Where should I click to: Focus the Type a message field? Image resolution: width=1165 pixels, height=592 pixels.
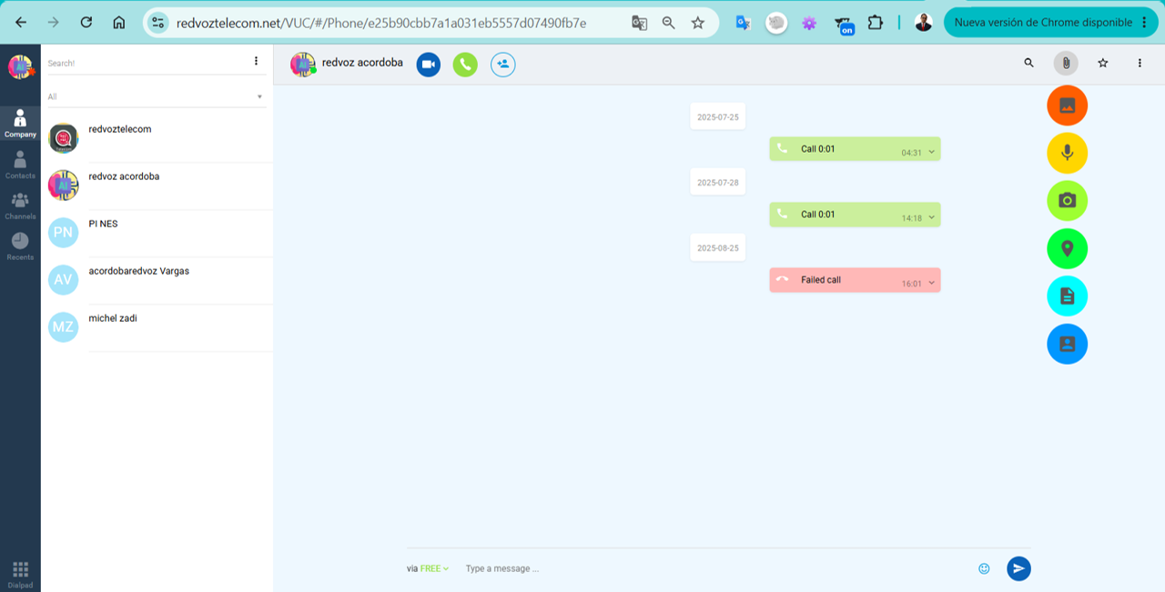tap(714, 568)
